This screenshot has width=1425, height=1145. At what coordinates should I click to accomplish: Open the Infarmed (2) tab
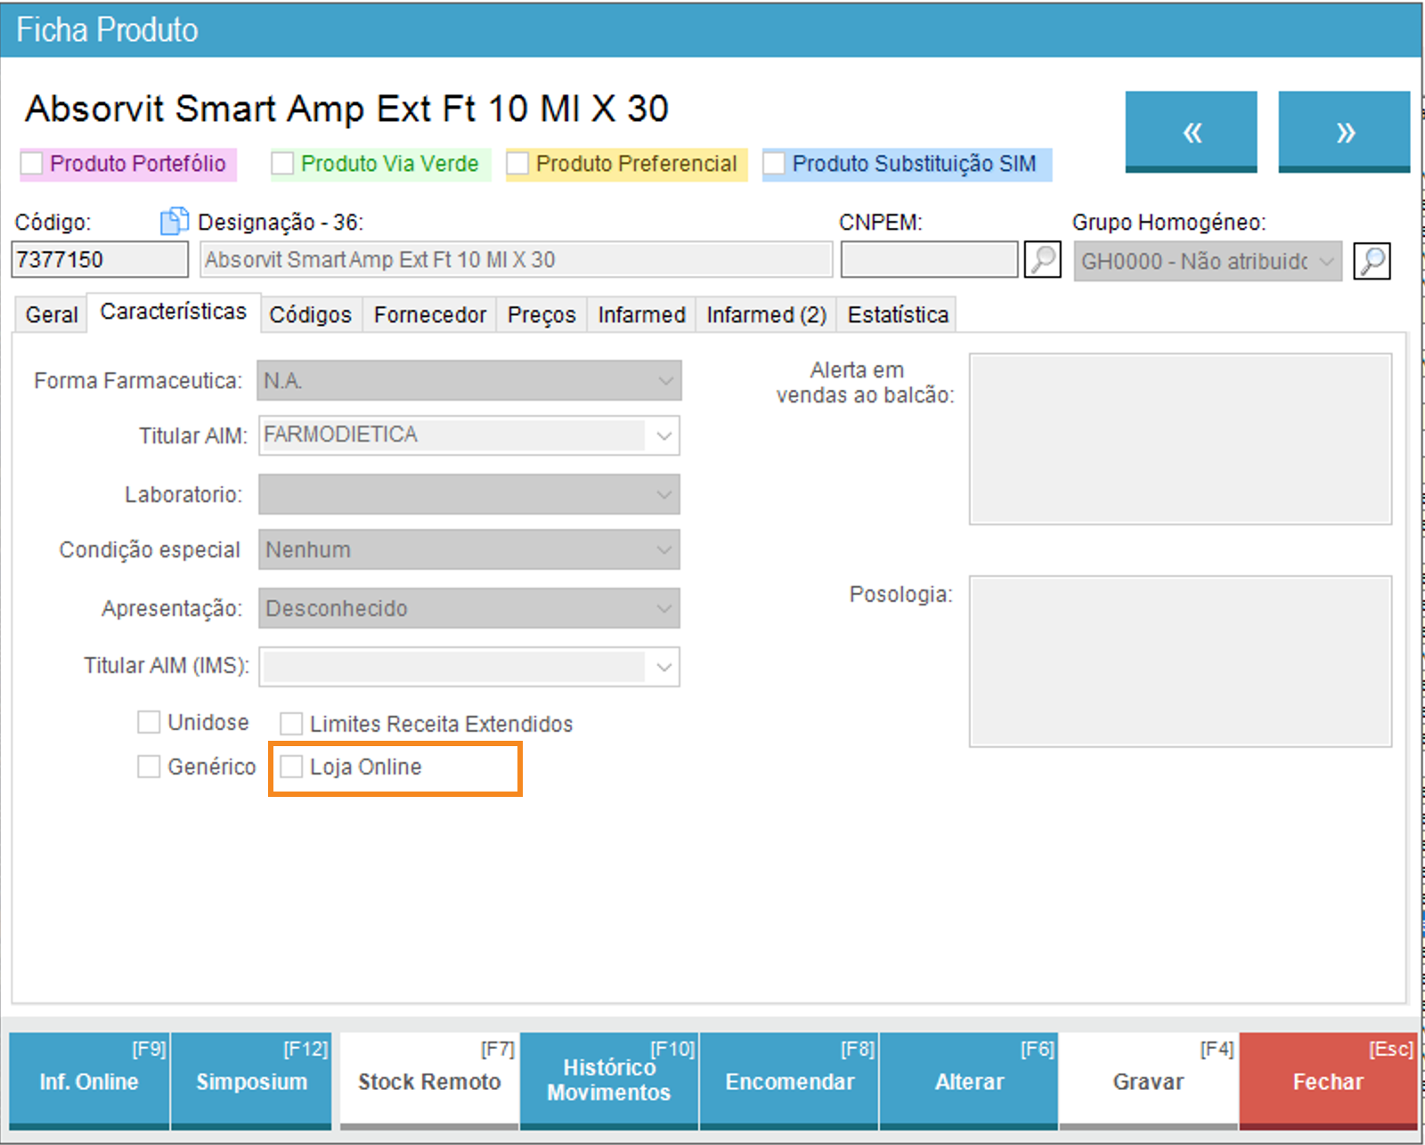click(x=766, y=315)
